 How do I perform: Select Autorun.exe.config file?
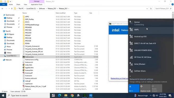32,60
